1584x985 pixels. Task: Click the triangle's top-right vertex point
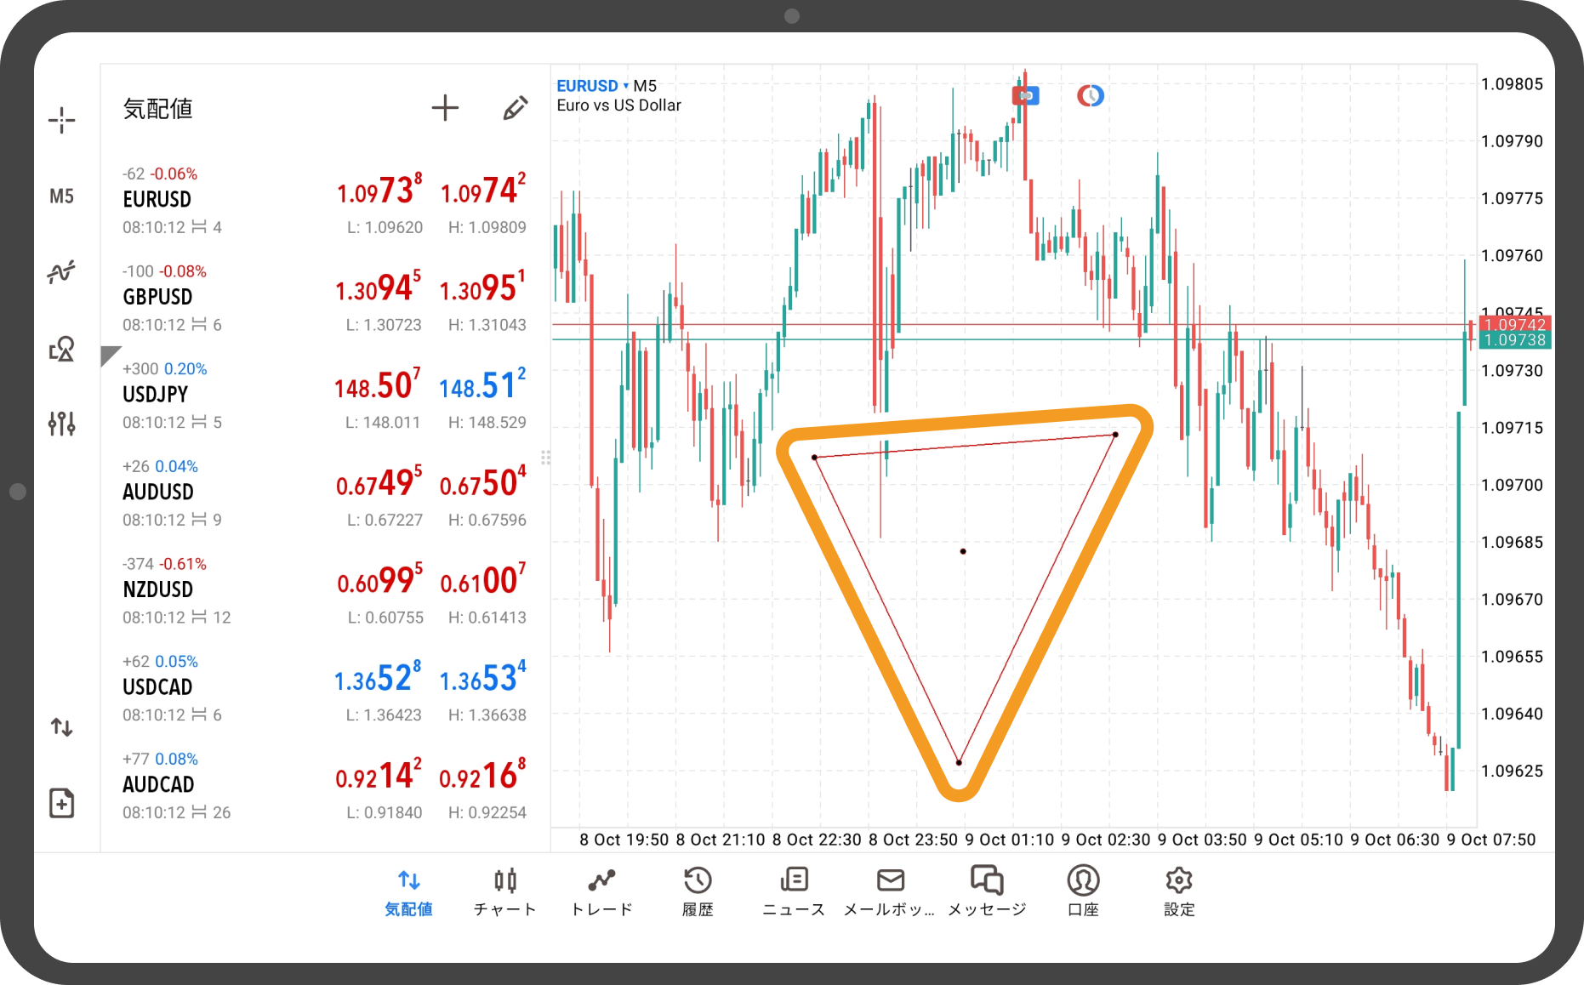coord(1115,435)
